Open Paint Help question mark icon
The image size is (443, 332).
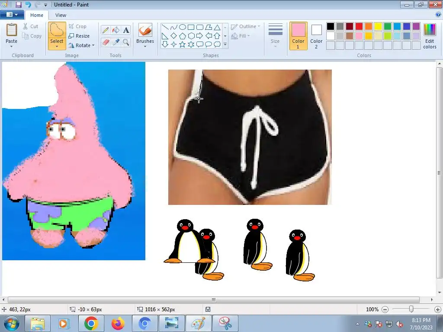point(438,14)
